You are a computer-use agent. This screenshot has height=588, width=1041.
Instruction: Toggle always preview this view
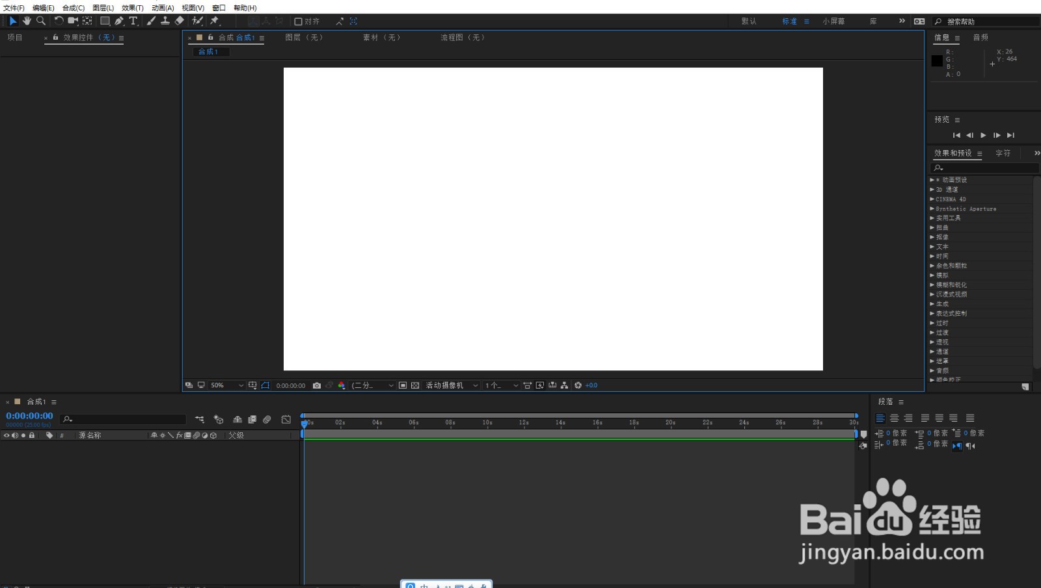click(189, 385)
